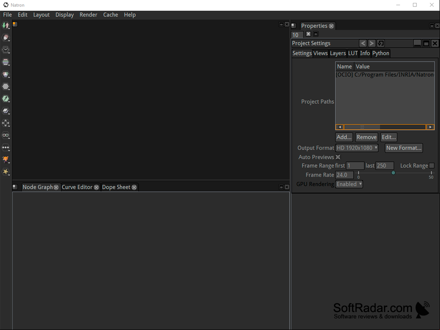Open the Edit menu
This screenshot has height=330, width=440.
click(22, 15)
